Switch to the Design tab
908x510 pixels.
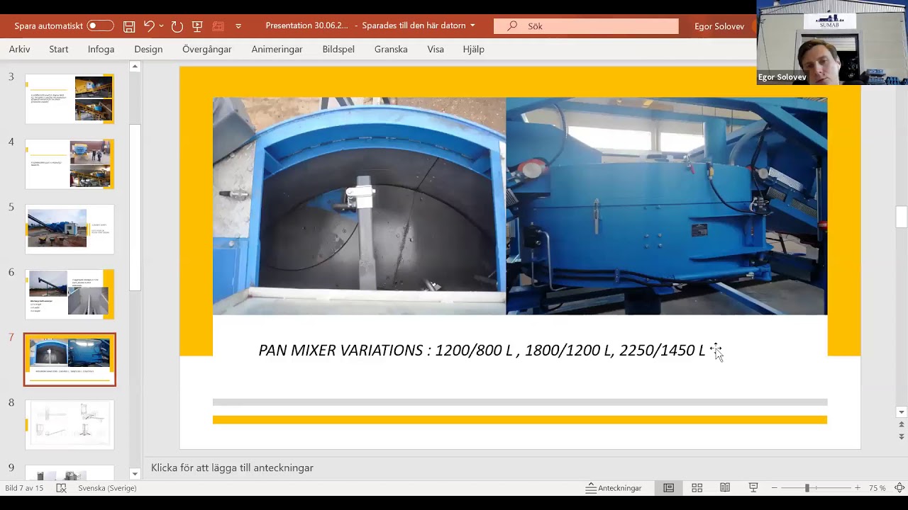(x=148, y=49)
